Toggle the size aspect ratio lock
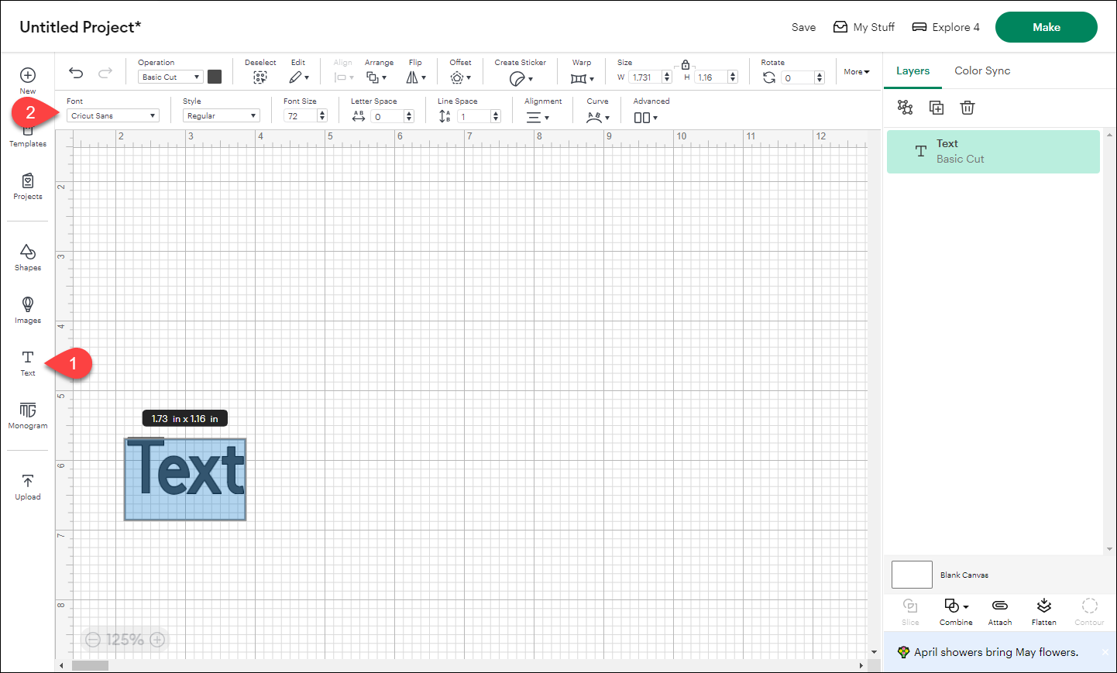 (686, 64)
